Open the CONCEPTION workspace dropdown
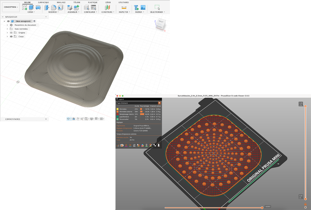 coord(10,7)
